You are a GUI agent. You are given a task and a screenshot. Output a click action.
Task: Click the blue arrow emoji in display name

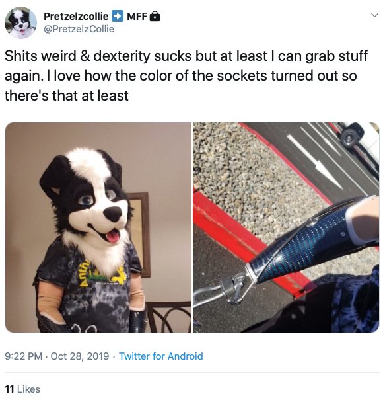click(118, 16)
